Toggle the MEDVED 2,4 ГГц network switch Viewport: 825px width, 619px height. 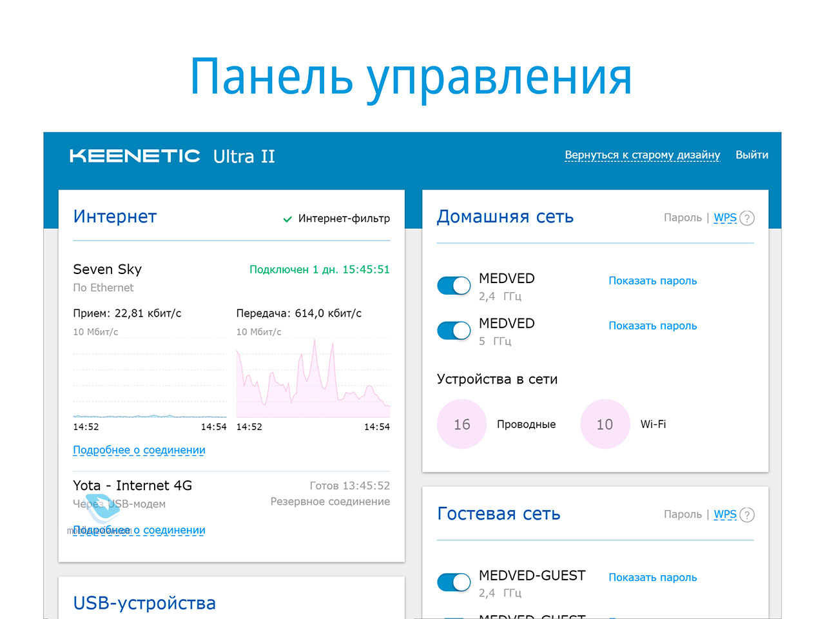point(454,286)
